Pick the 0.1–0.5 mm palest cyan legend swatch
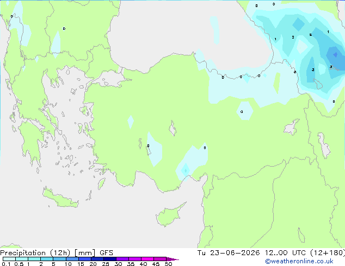 9,259
